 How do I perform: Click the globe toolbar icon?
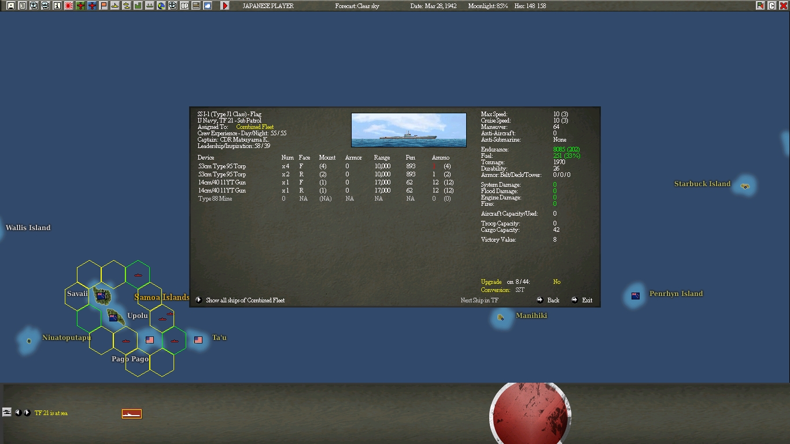(161, 6)
